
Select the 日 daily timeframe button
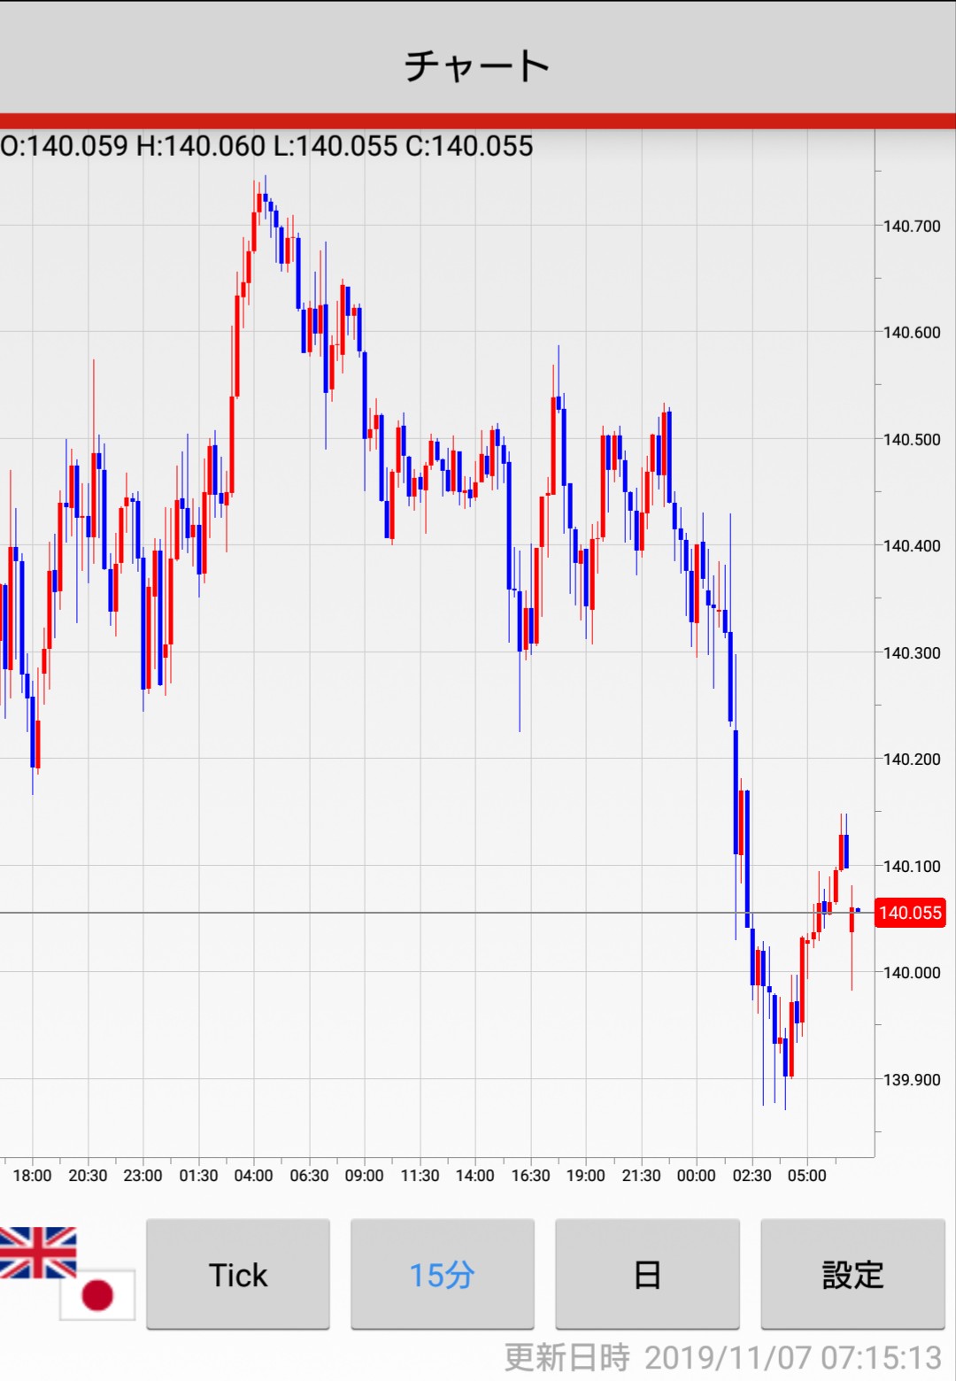[x=647, y=1275]
